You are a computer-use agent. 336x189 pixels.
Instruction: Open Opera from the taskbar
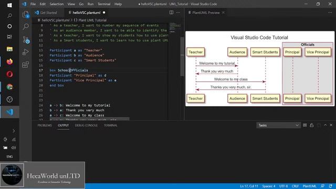pyautogui.click(x=9, y=74)
